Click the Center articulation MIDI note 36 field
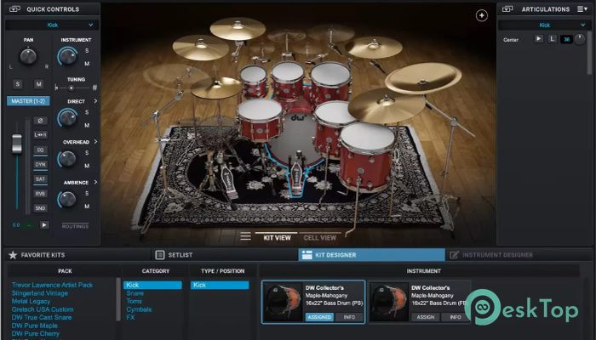 (566, 39)
